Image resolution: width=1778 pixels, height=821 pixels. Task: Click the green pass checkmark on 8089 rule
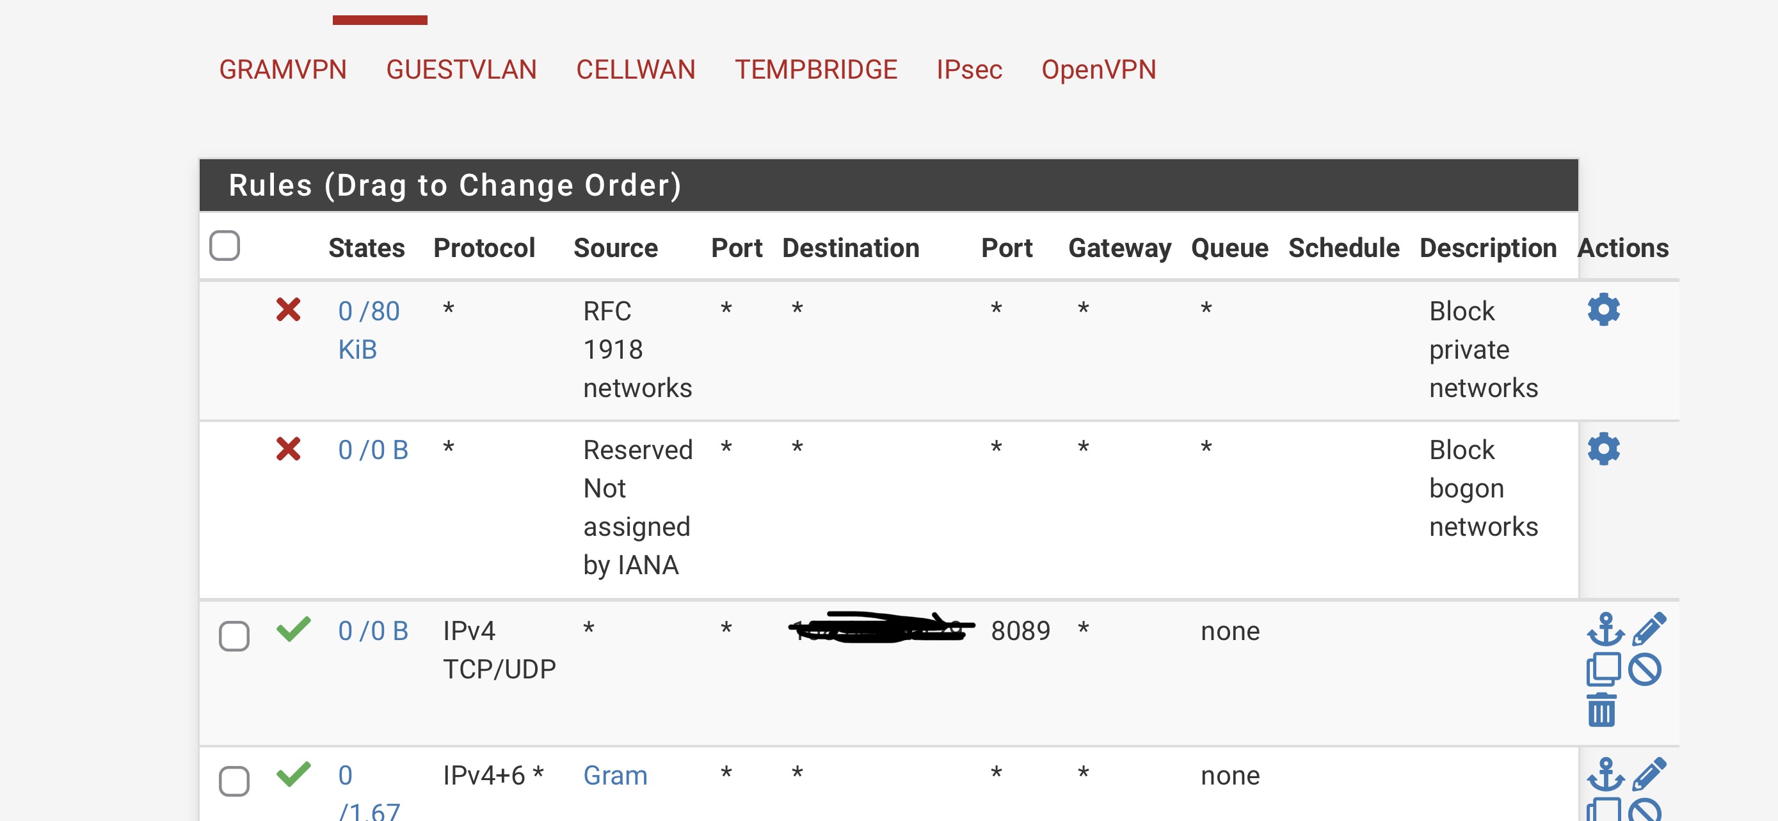pos(293,629)
